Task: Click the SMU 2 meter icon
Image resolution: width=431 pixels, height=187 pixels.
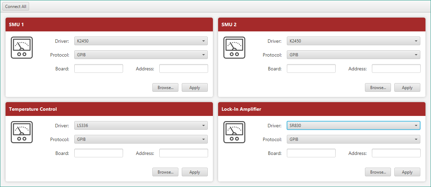Action: click(234, 48)
